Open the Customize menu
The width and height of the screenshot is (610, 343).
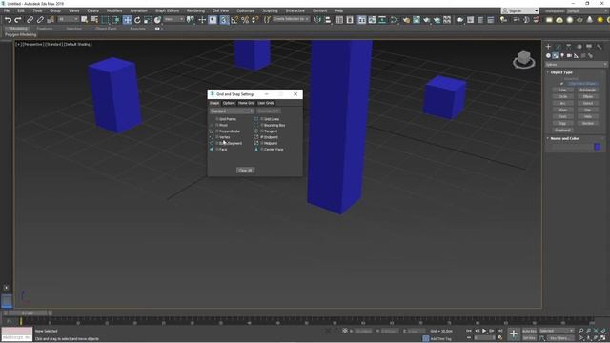246,10
